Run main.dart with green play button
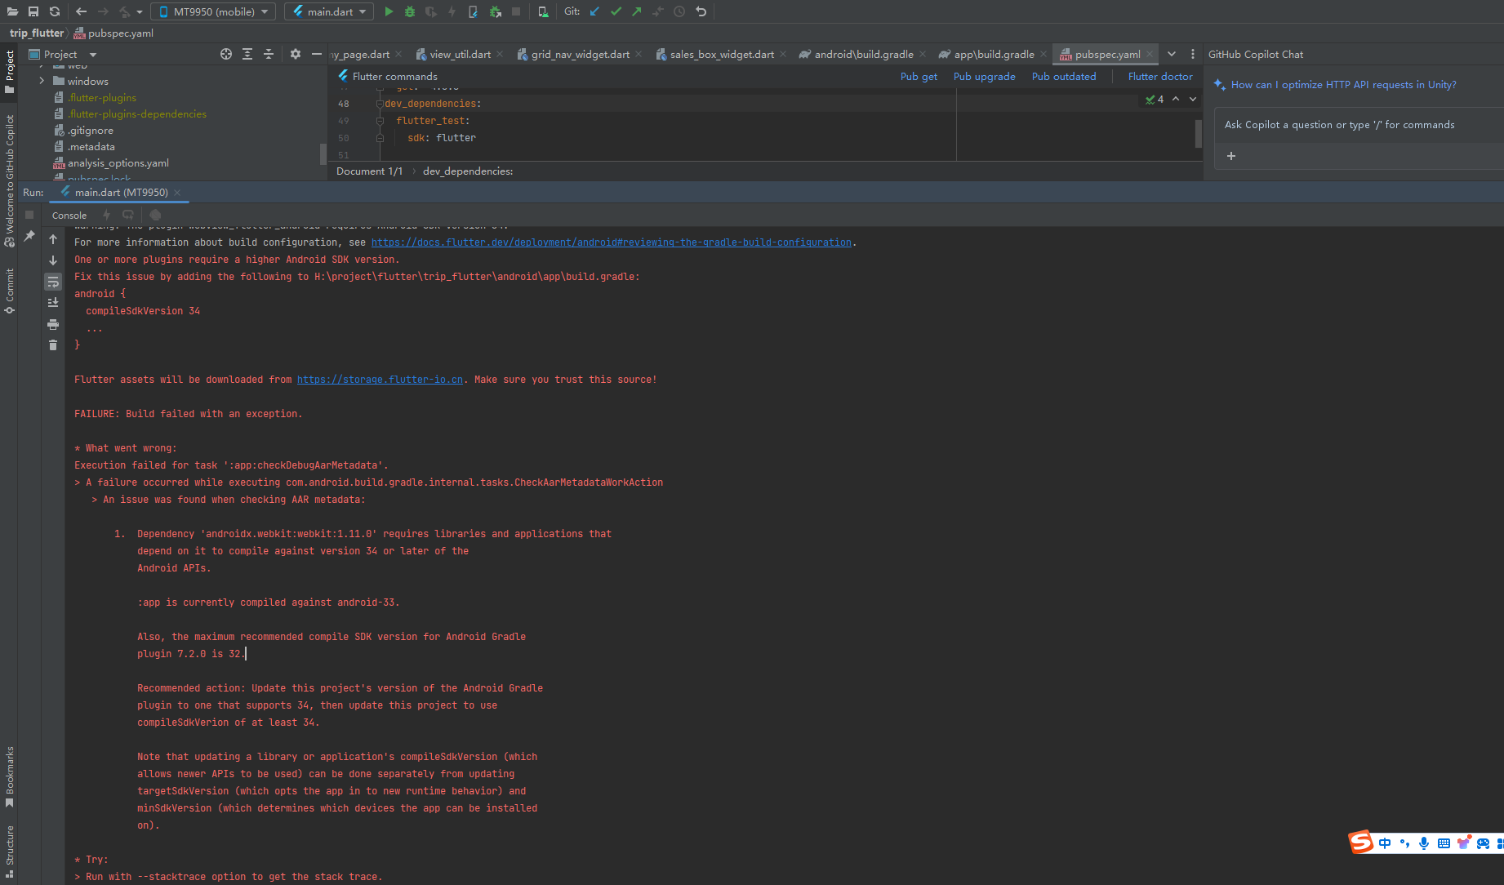This screenshot has width=1504, height=885. pyautogui.click(x=389, y=11)
